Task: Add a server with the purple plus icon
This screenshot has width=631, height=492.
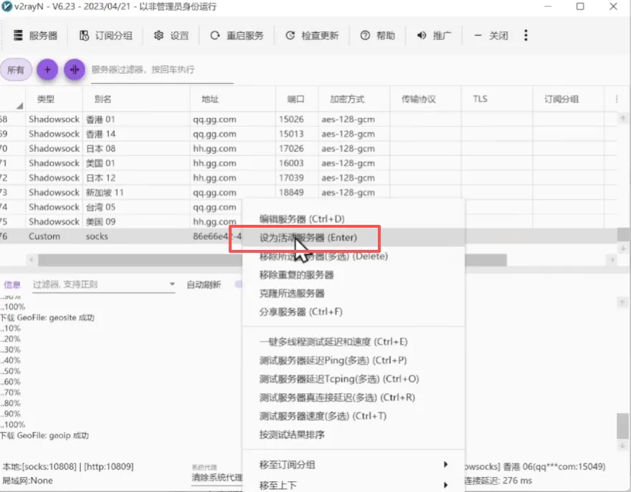Action: pos(47,69)
